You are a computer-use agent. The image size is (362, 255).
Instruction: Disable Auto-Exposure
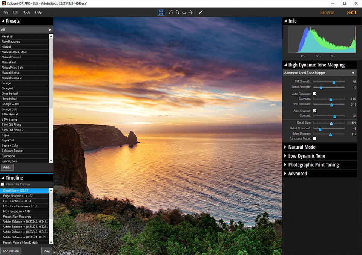point(314,94)
